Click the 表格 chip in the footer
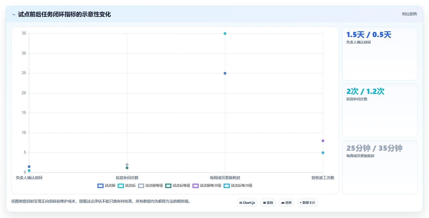The image size is (429, 218). (268, 203)
